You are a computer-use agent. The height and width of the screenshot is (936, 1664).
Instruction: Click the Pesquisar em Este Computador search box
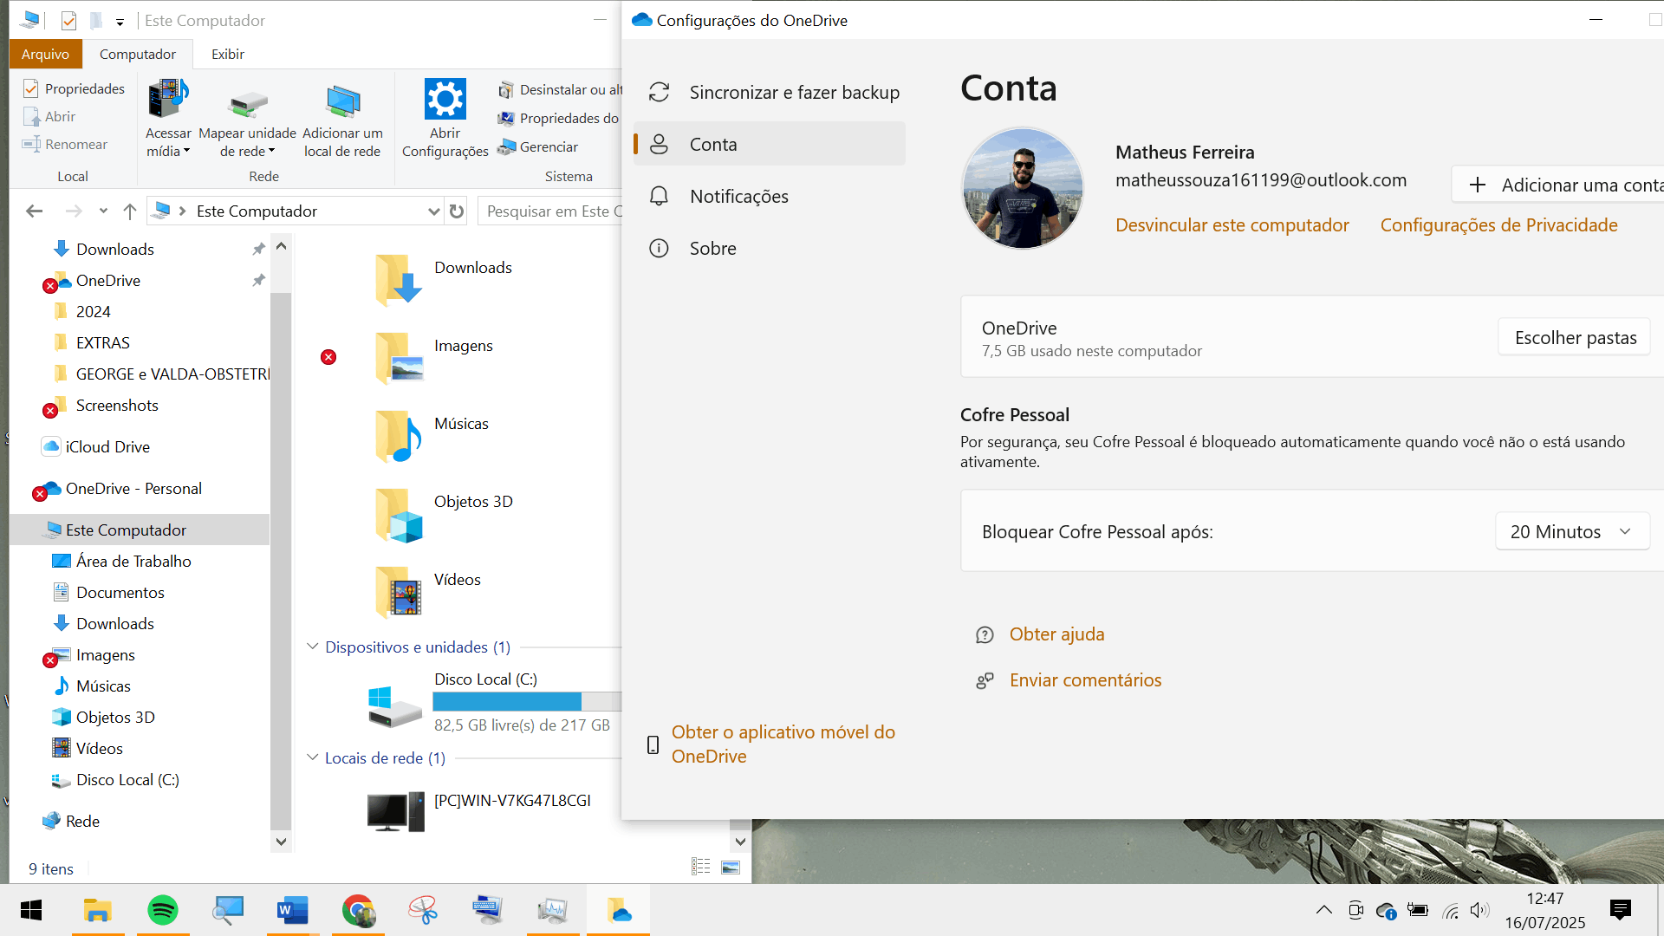[551, 211]
